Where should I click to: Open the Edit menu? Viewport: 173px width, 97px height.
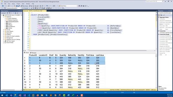(x=5, y=4)
